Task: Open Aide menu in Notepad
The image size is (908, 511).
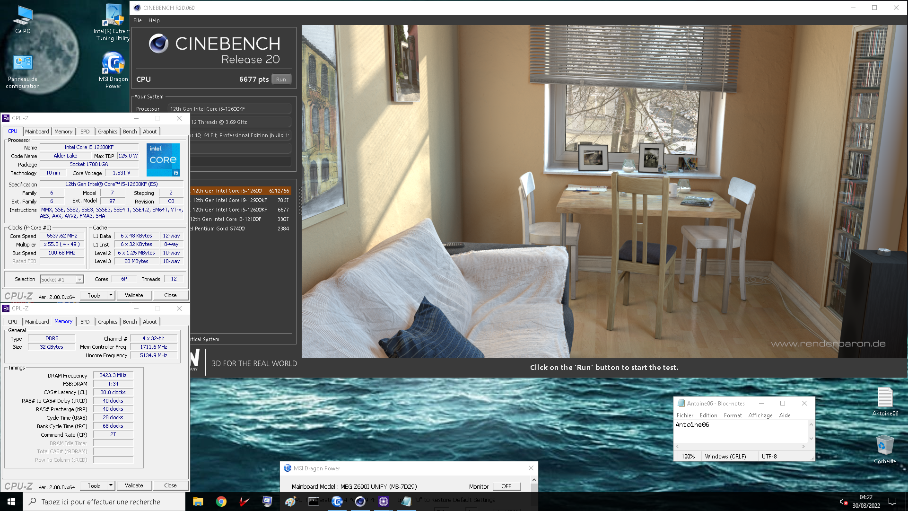Action: tap(785, 415)
